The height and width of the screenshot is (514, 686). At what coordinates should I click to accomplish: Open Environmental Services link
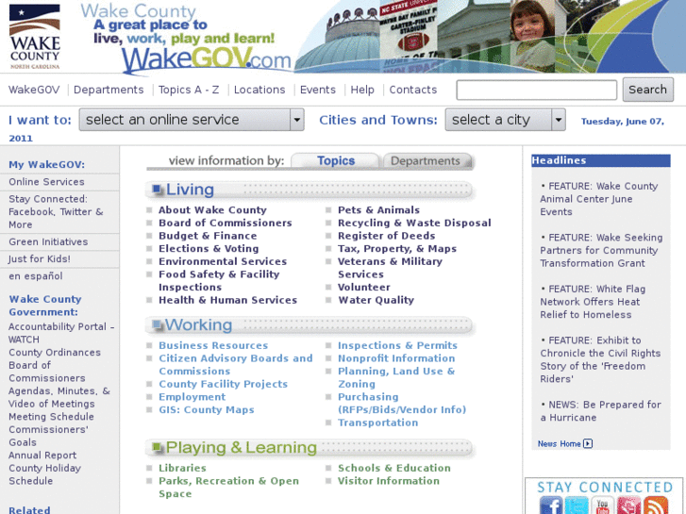(x=223, y=261)
